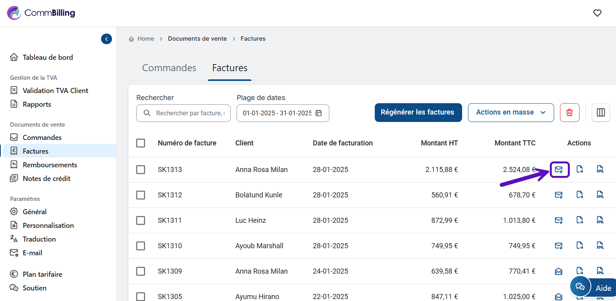Download XML for invoice SK1312
Screen dimensions: 616x301
point(600,195)
